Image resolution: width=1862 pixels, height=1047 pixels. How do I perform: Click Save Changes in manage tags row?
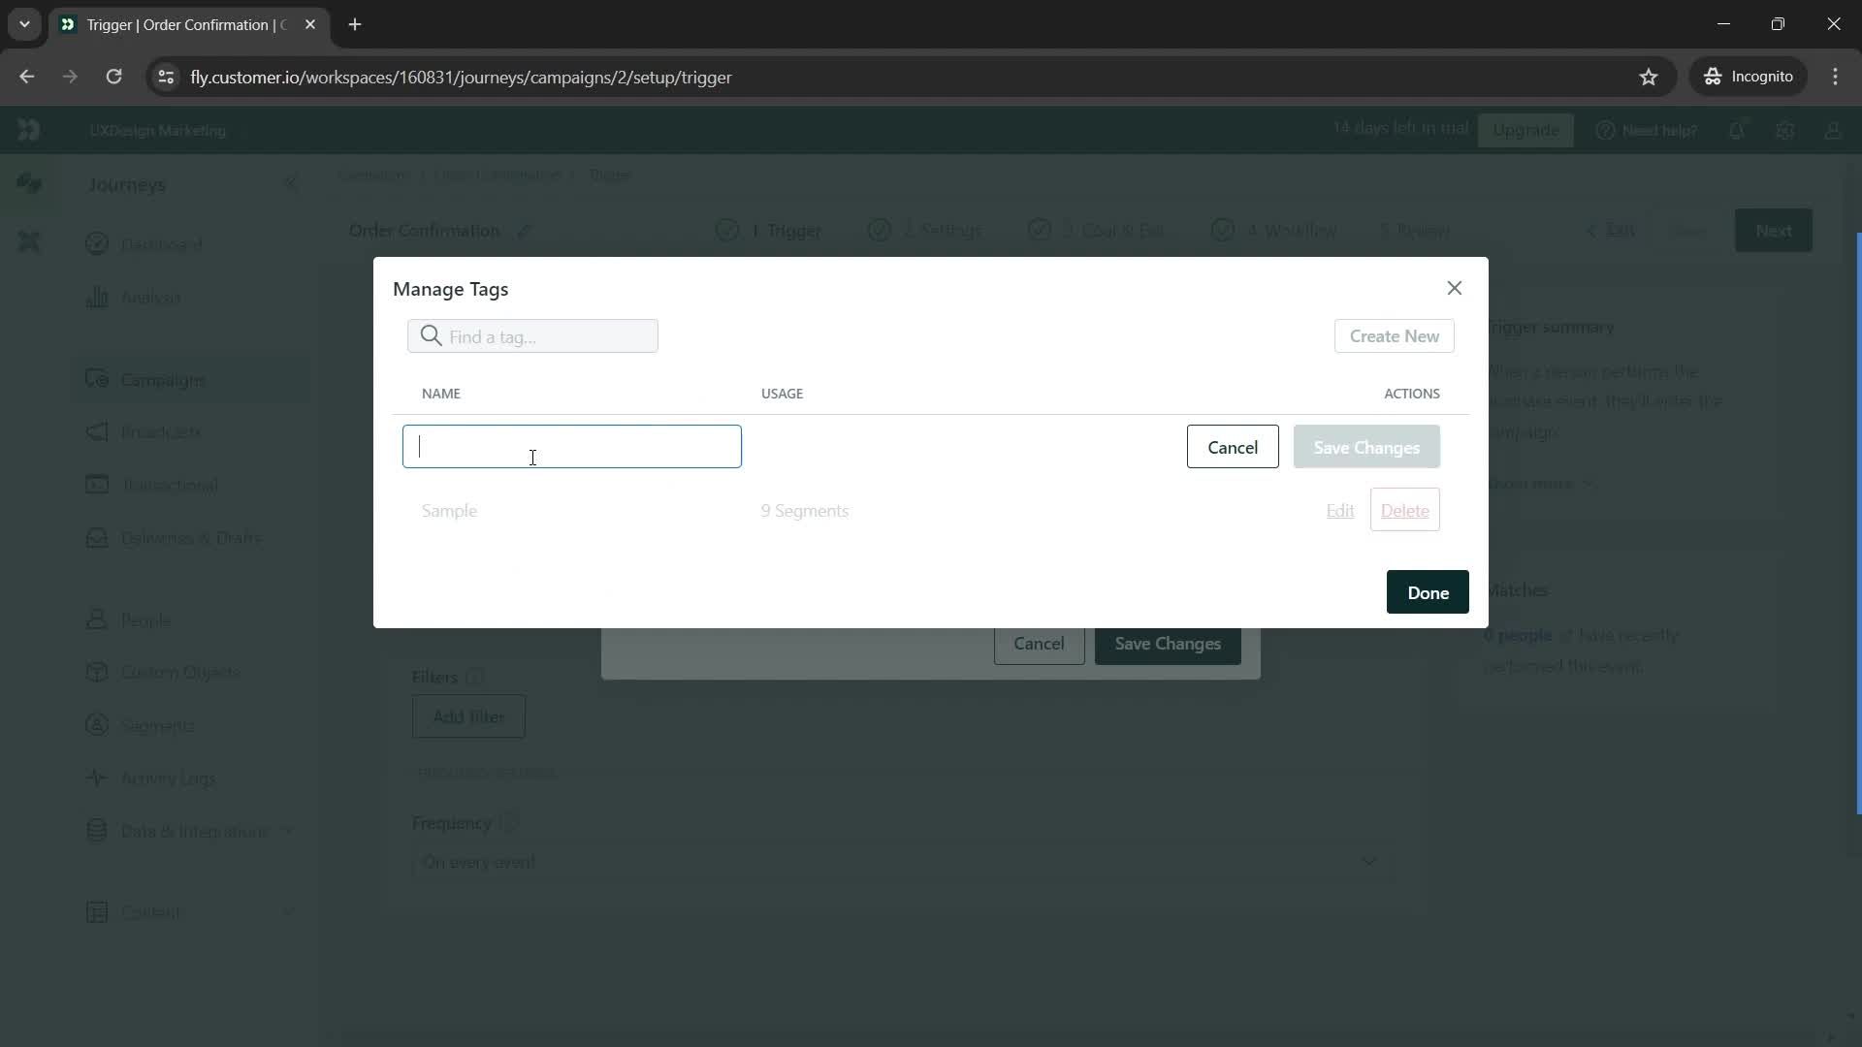1365,446
